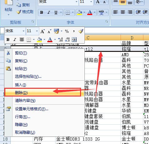Screen dimensions: 149x144
Task: Click mini toolbar red font color A
Action: 50,40
